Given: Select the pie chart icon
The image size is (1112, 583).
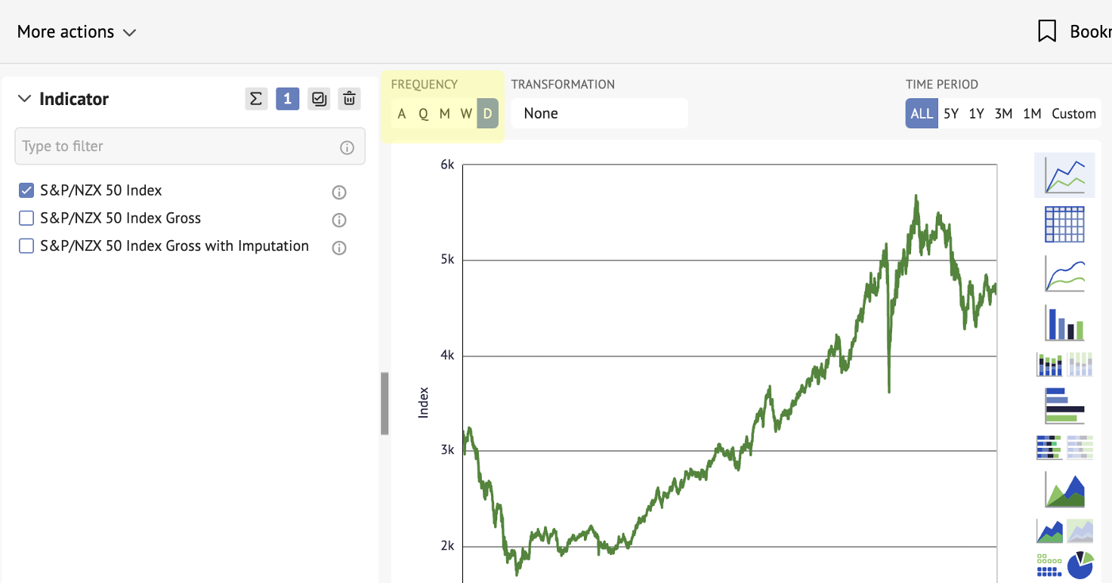Looking at the screenshot, I should (x=1080, y=564).
